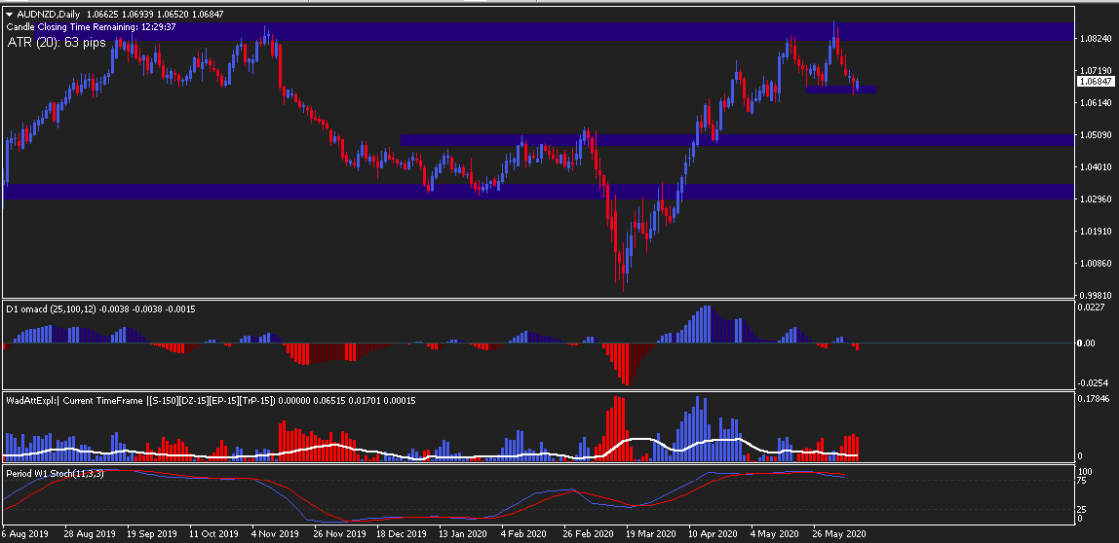Image resolution: width=1119 pixels, height=543 pixels.
Task: Click the 6 Aug 2019 date label
Action: click(24, 533)
